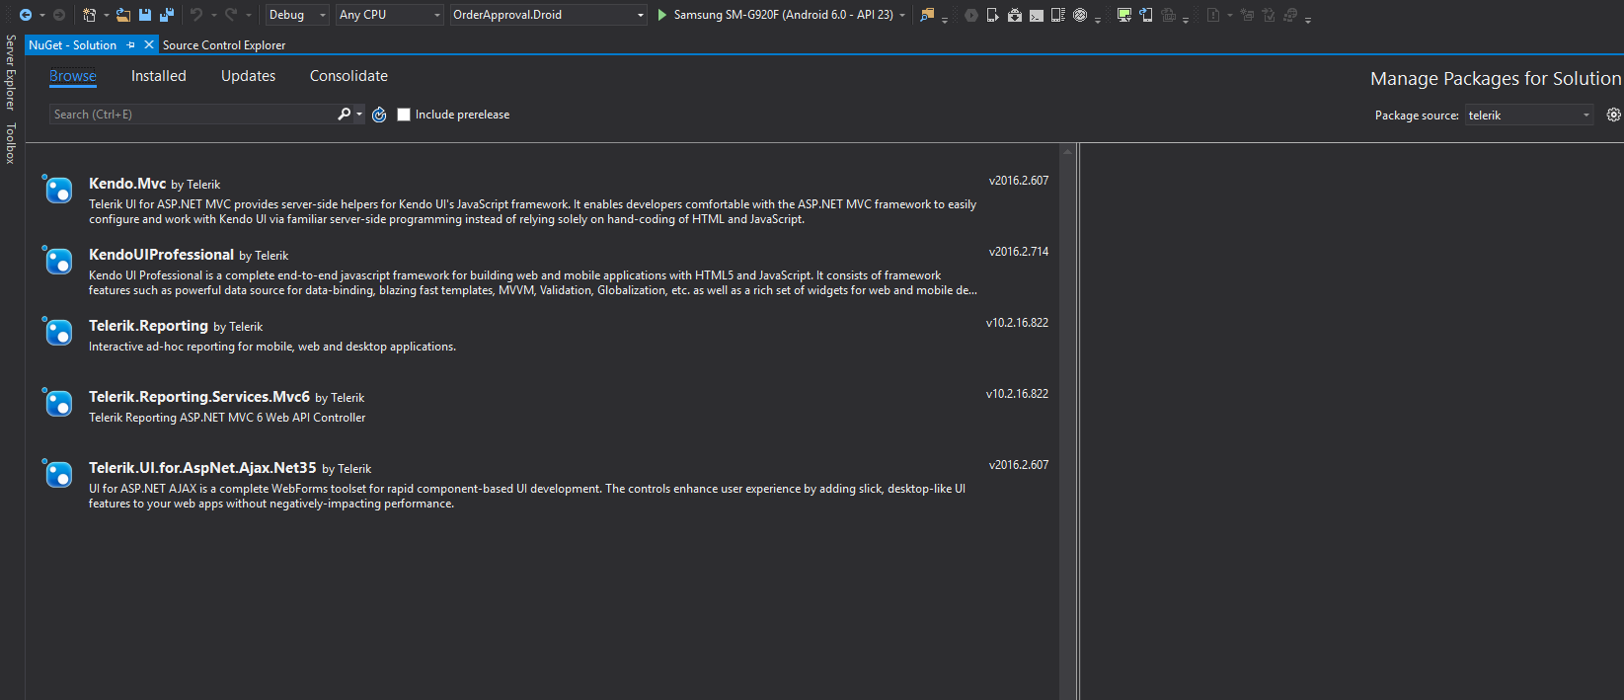Click the Redo arrow icon
This screenshot has width=1624, height=700.
tap(231, 15)
